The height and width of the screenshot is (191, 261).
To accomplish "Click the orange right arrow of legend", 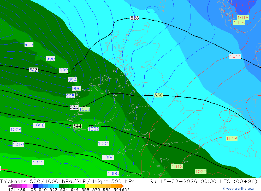I will tap(123, 186).
